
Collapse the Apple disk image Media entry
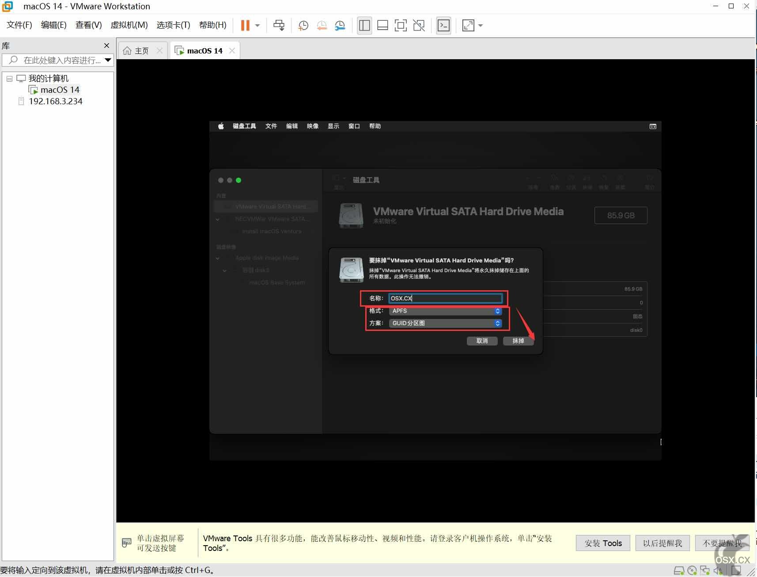coord(218,258)
